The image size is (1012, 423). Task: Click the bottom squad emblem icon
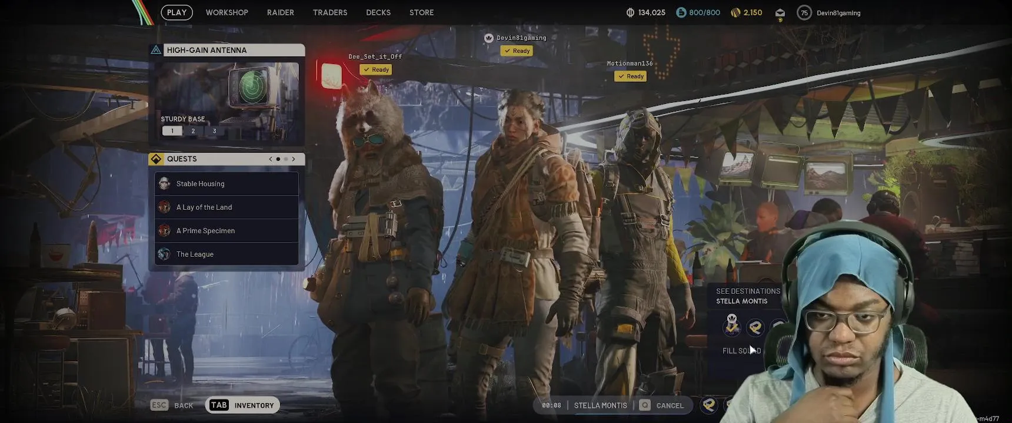click(709, 404)
